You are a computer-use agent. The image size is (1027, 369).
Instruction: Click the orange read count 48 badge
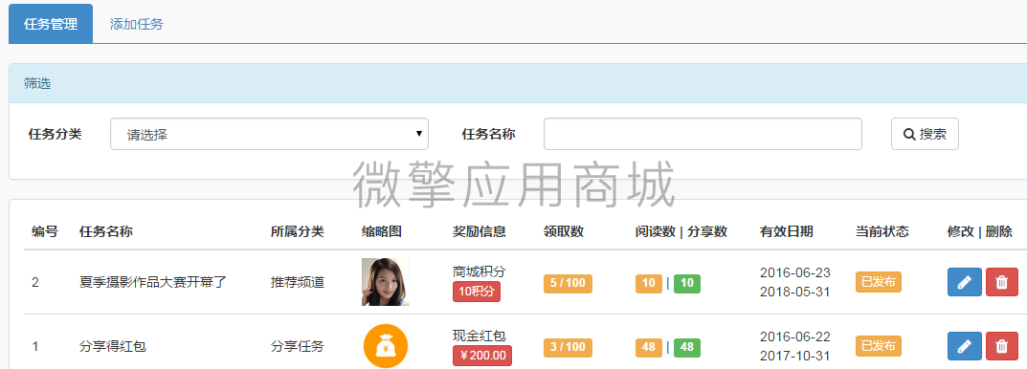point(648,347)
